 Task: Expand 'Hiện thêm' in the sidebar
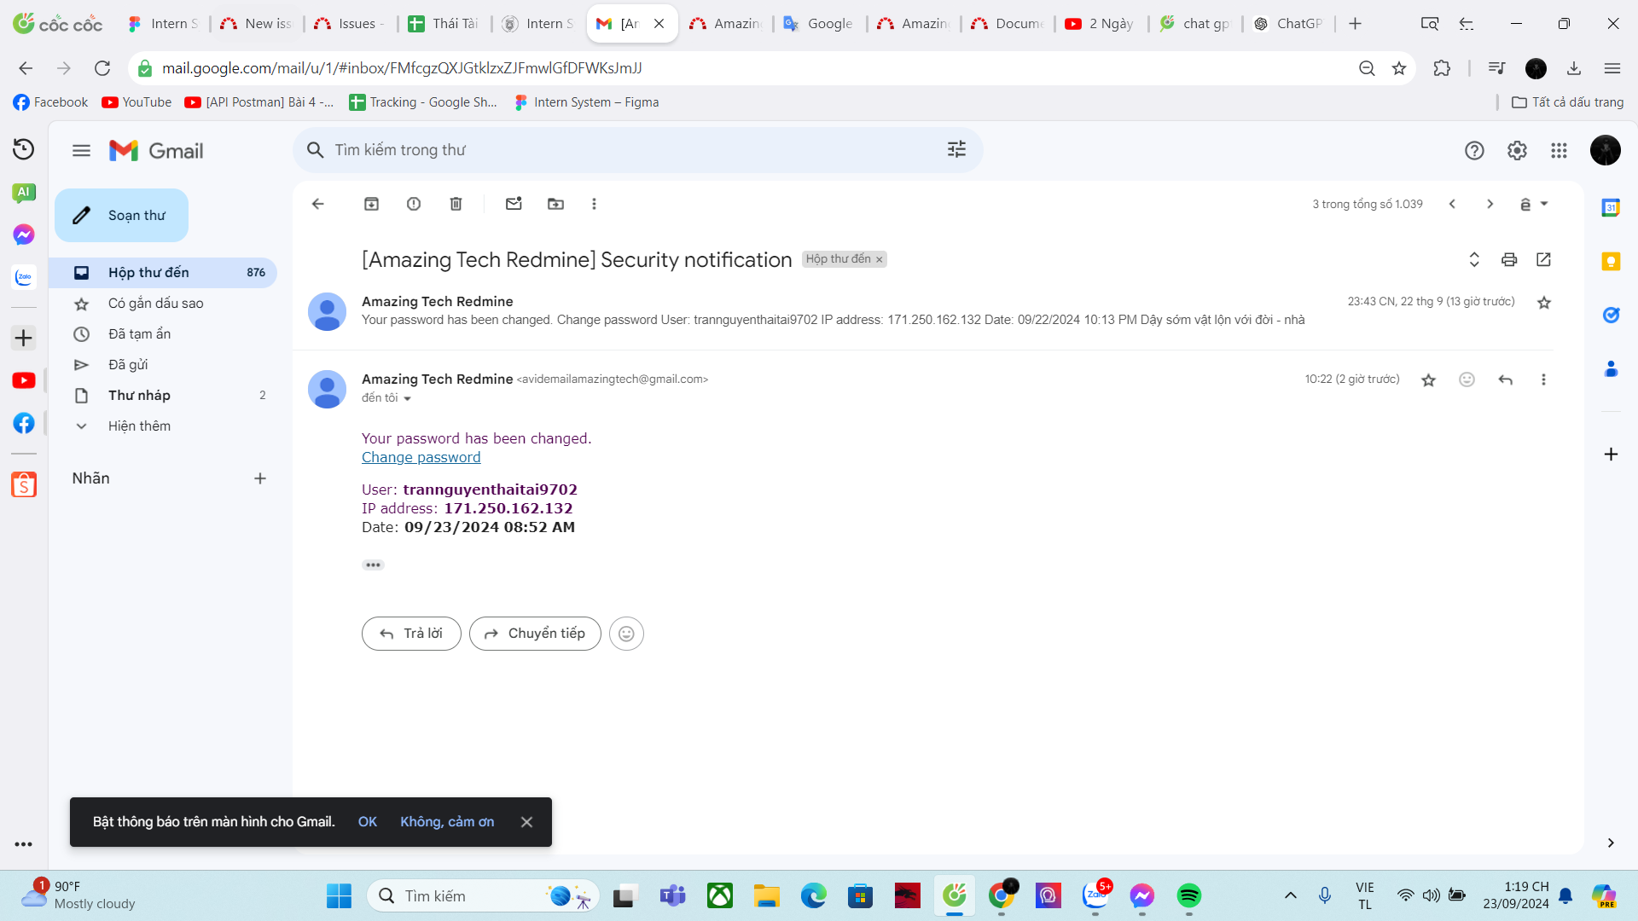[x=139, y=426]
